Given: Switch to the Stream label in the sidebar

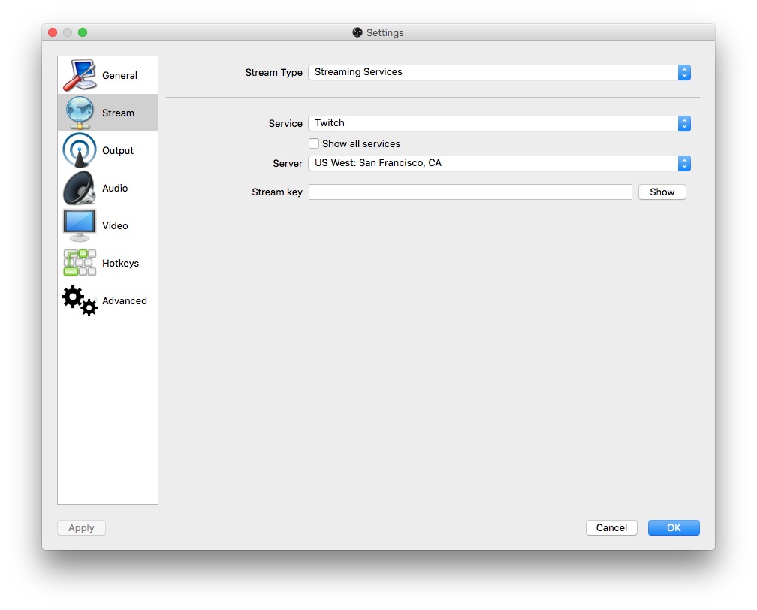Looking at the screenshot, I should (x=119, y=113).
